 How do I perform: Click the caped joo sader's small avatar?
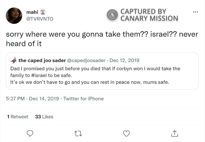pyautogui.click(x=14, y=61)
